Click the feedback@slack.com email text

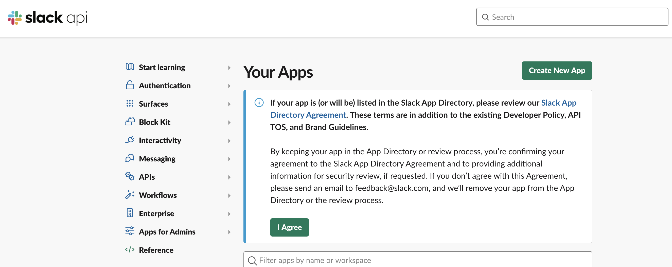[392, 188]
